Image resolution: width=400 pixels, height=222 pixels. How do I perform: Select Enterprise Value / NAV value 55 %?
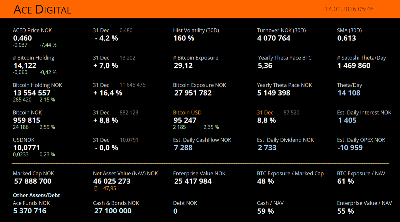pyautogui.click(x=346, y=211)
